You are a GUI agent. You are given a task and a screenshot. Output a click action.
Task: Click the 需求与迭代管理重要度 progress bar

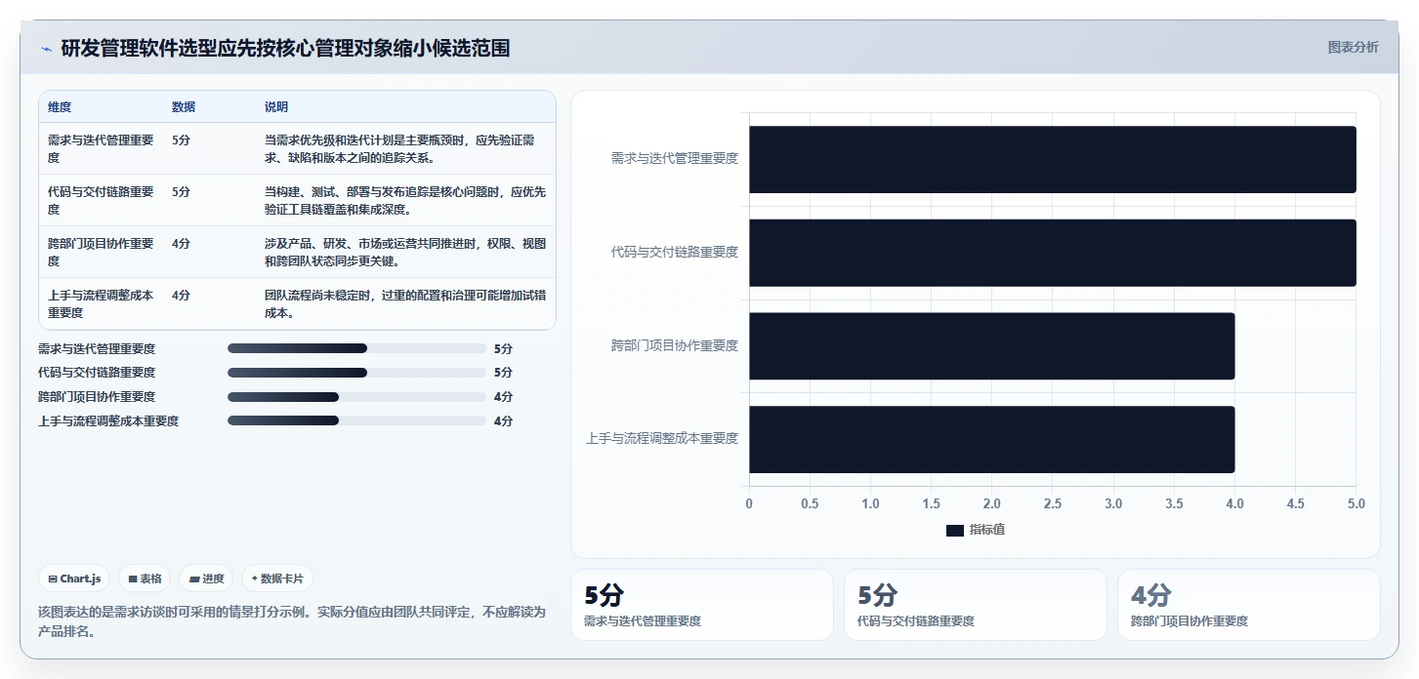click(x=356, y=348)
